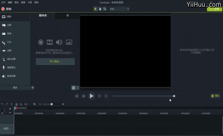Click the playback scrubber slider handle
223x136 pixels.
coord(174,96)
